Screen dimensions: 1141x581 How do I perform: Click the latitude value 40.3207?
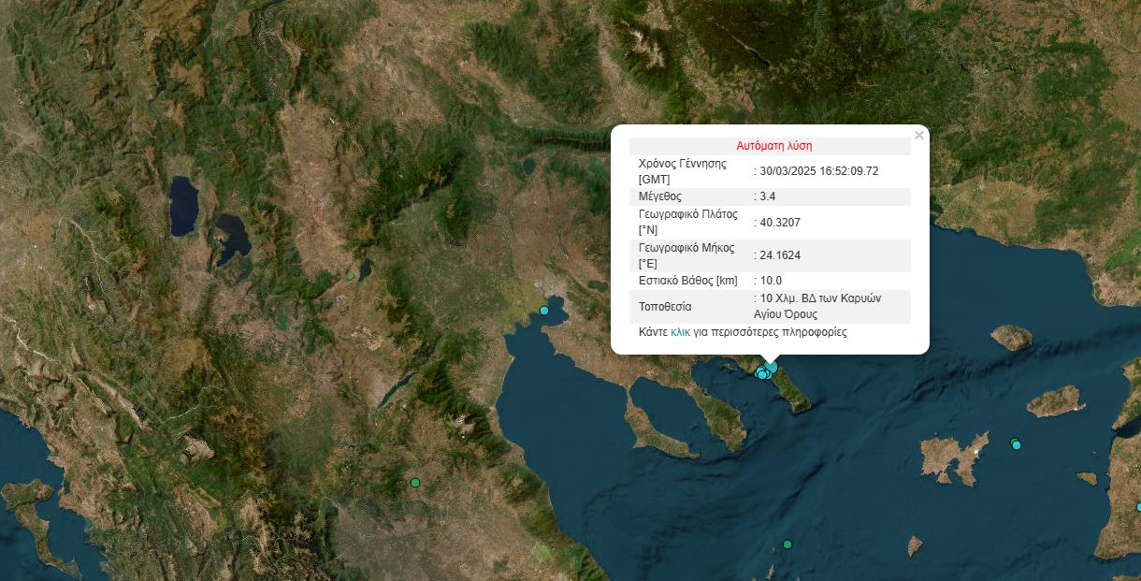[x=780, y=223]
